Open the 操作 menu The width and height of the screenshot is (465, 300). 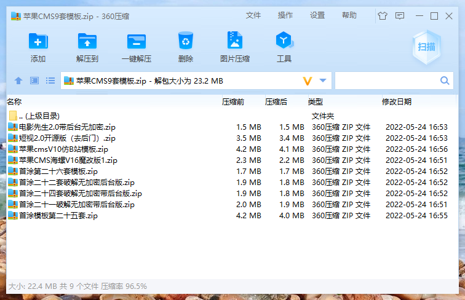click(285, 15)
